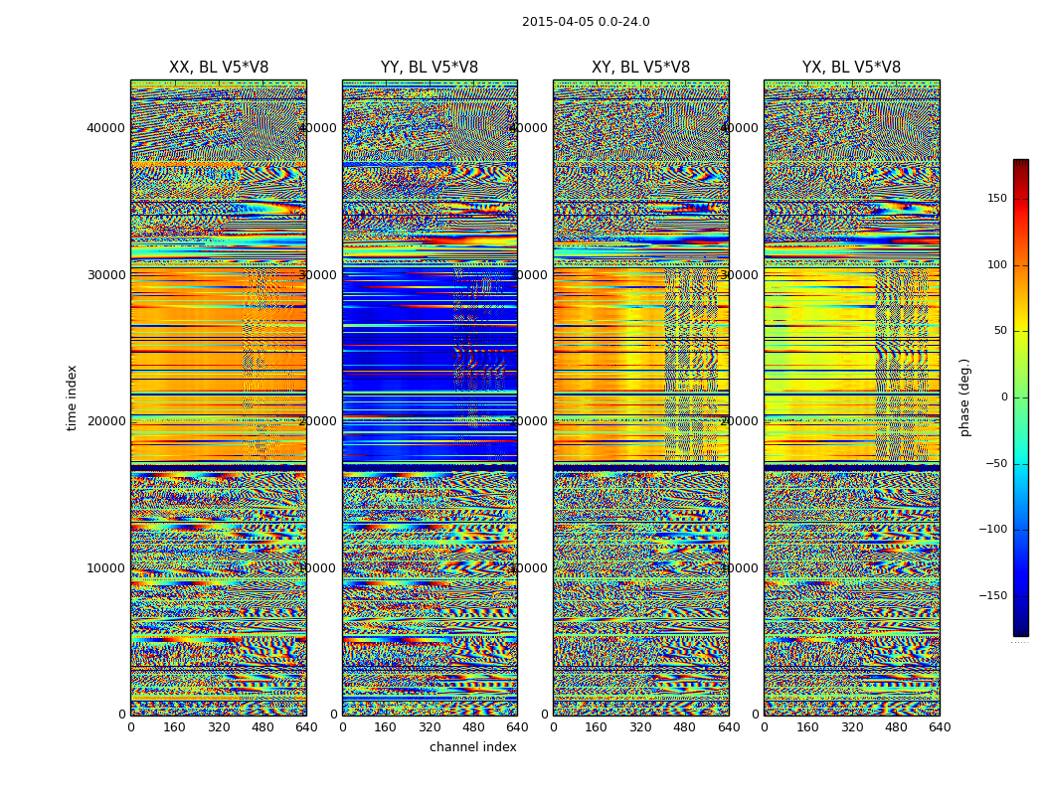Viewport: 1044px width, 795px height.
Task: Click the XX panel y-axis tick 10000
Action: [x=105, y=568]
